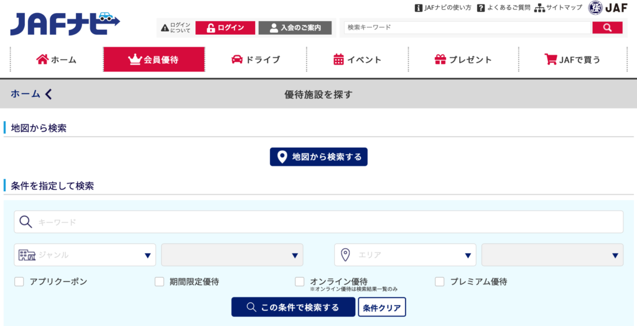The width and height of the screenshot is (637, 326).
Task: Open the ドライブ menu tab
Action: click(x=256, y=60)
